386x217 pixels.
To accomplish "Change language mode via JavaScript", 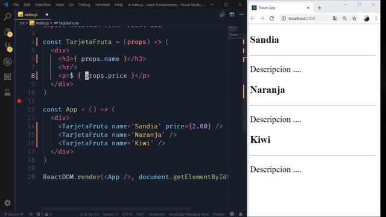I will (157, 215).
